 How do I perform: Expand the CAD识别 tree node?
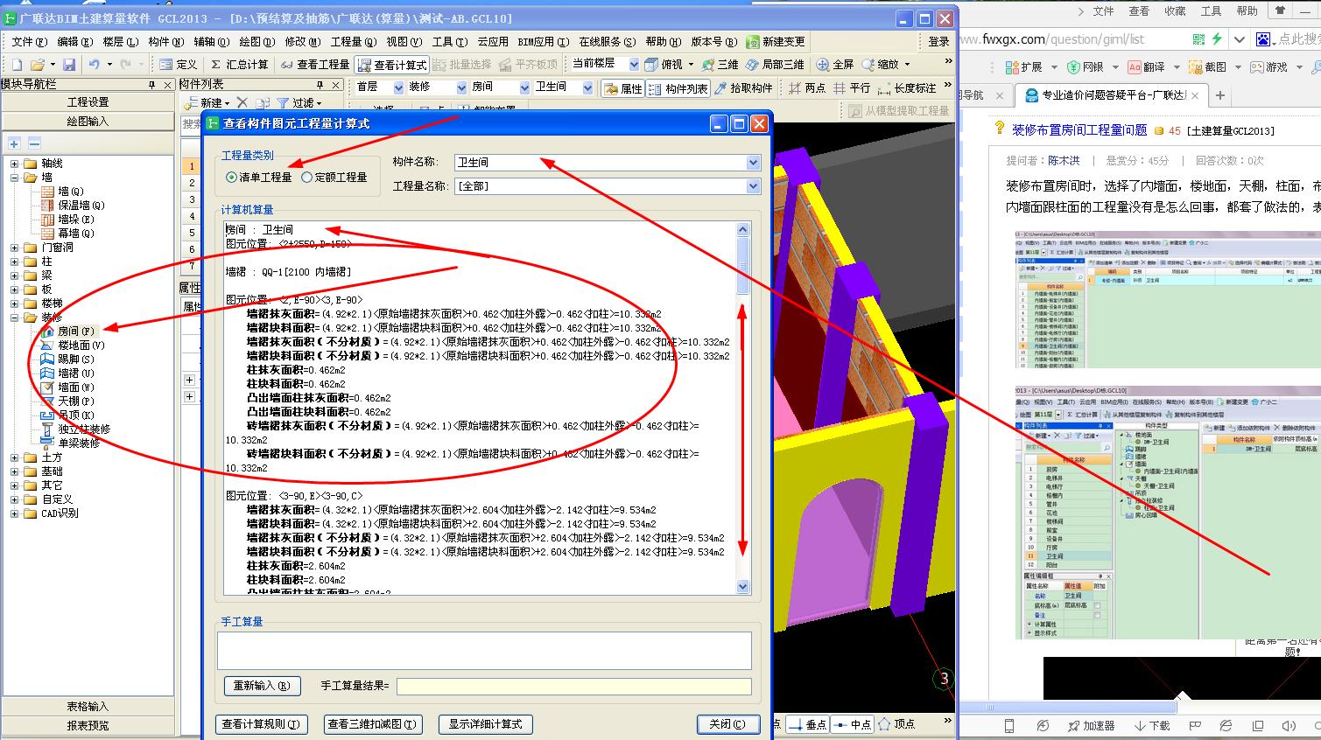(14, 513)
